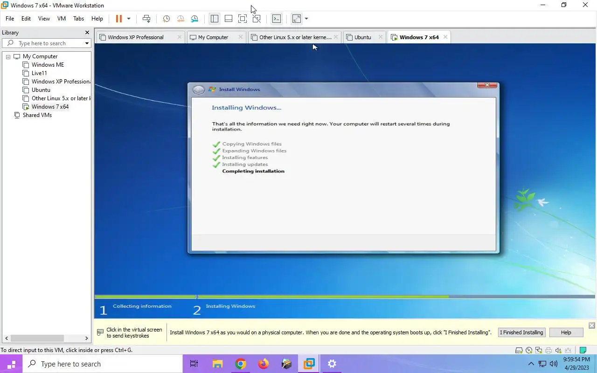Click the I Finished Installing button
597x373 pixels.
pyautogui.click(x=521, y=332)
